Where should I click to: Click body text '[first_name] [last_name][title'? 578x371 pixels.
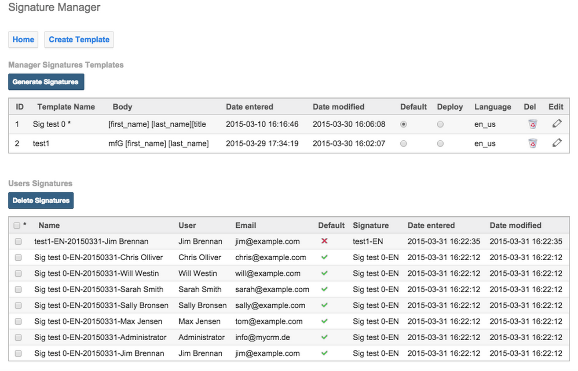[157, 124]
